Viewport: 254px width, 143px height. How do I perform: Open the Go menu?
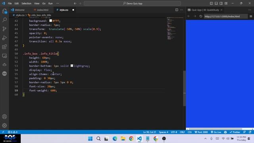(44, 4)
